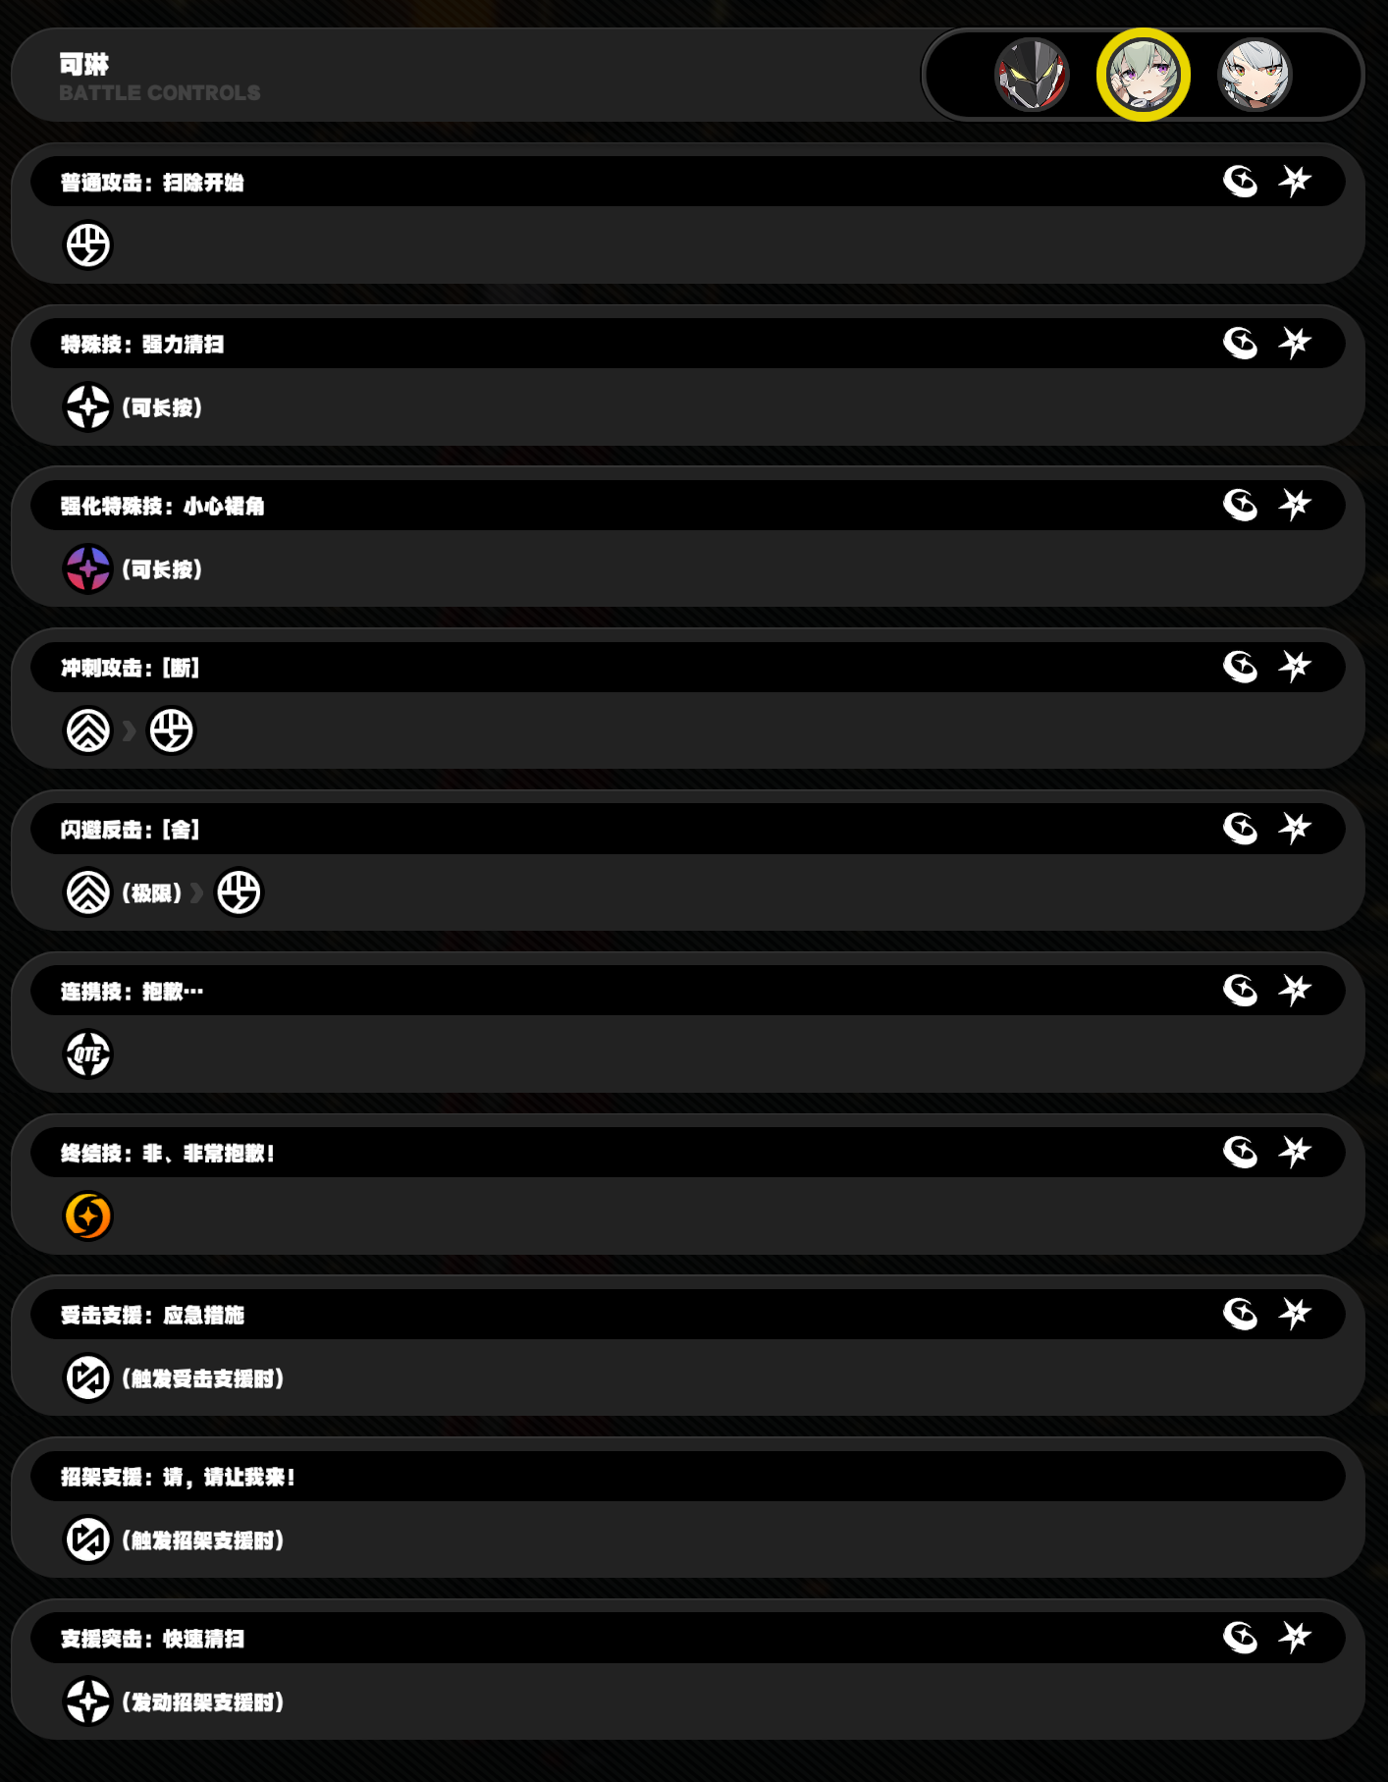
Task: Click the special skill icon under 强力清扫
Action: pos(88,406)
